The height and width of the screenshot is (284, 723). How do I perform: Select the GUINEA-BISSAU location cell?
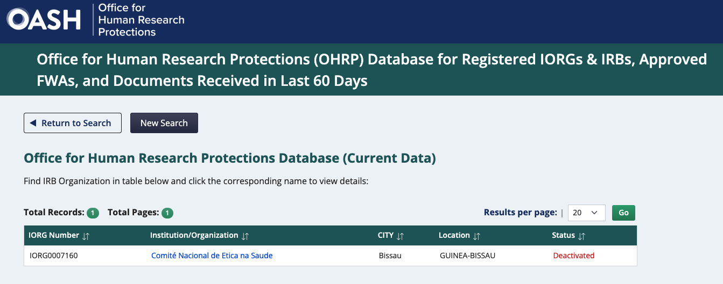pyautogui.click(x=467, y=256)
